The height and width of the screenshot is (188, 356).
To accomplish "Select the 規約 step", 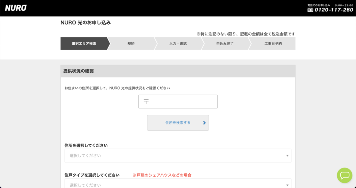I will point(131,43).
